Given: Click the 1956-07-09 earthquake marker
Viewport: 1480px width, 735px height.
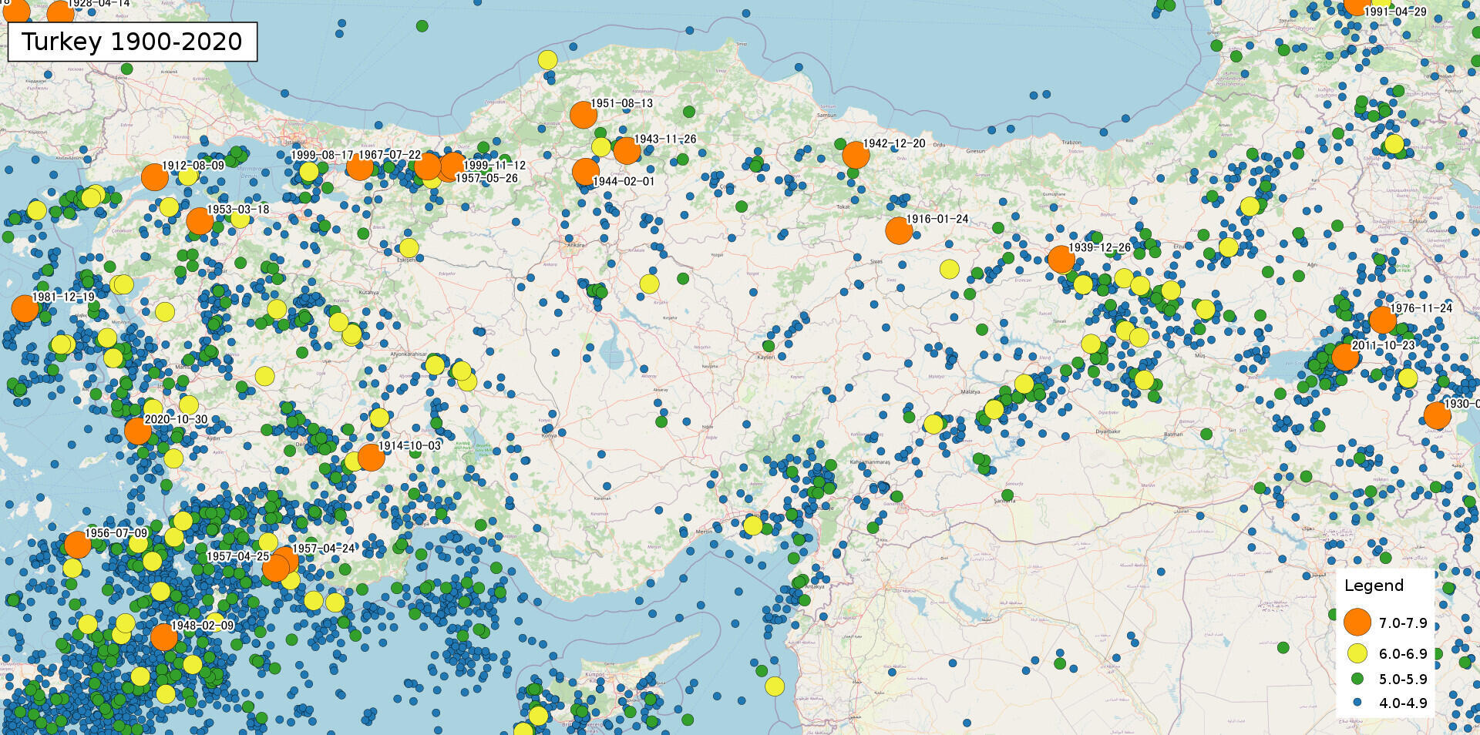Looking at the screenshot, I should [77, 545].
